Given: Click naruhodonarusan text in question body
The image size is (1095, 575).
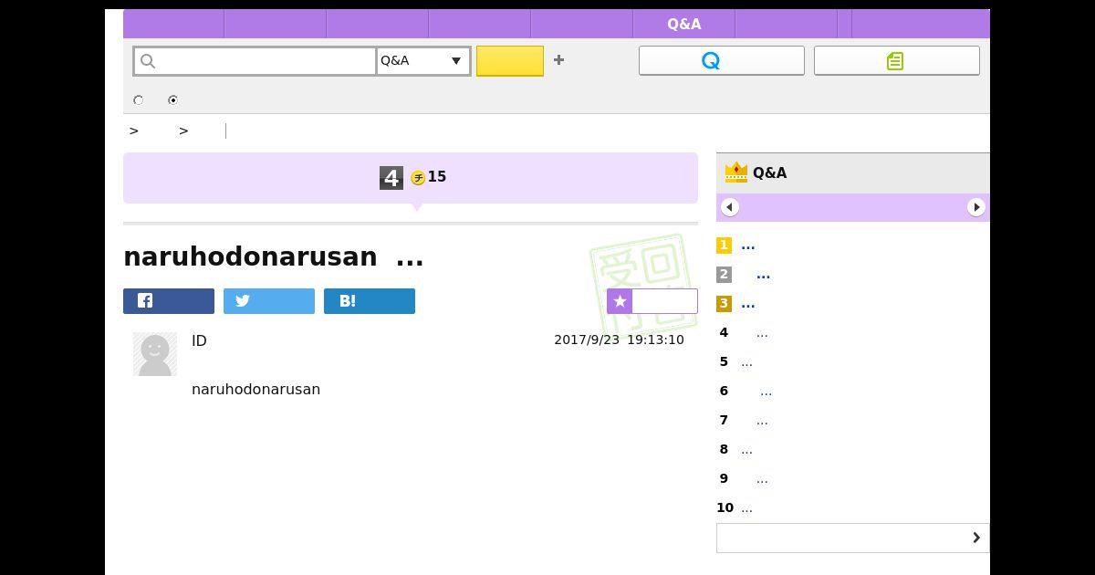Looking at the screenshot, I should click(255, 390).
